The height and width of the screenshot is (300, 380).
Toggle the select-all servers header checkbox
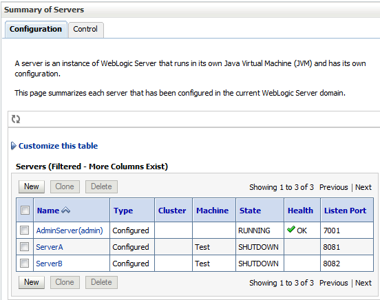click(25, 210)
